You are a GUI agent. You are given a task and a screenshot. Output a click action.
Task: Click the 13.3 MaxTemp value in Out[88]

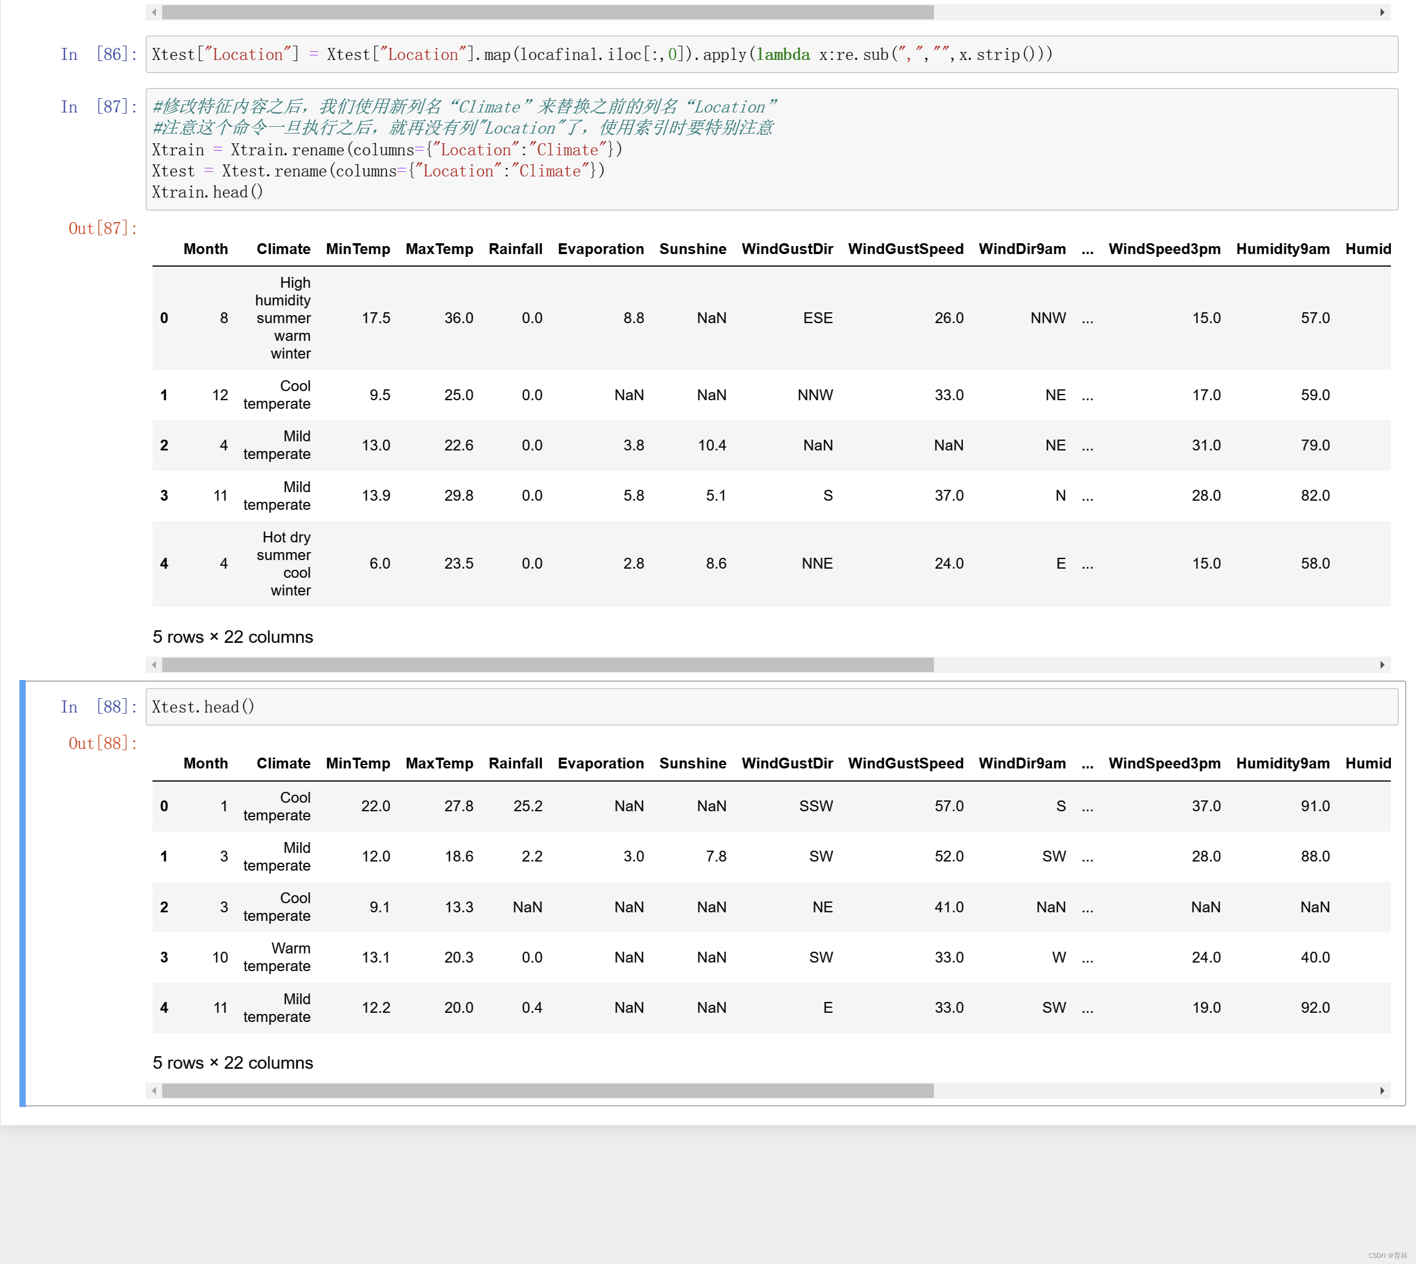click(459, 907)
